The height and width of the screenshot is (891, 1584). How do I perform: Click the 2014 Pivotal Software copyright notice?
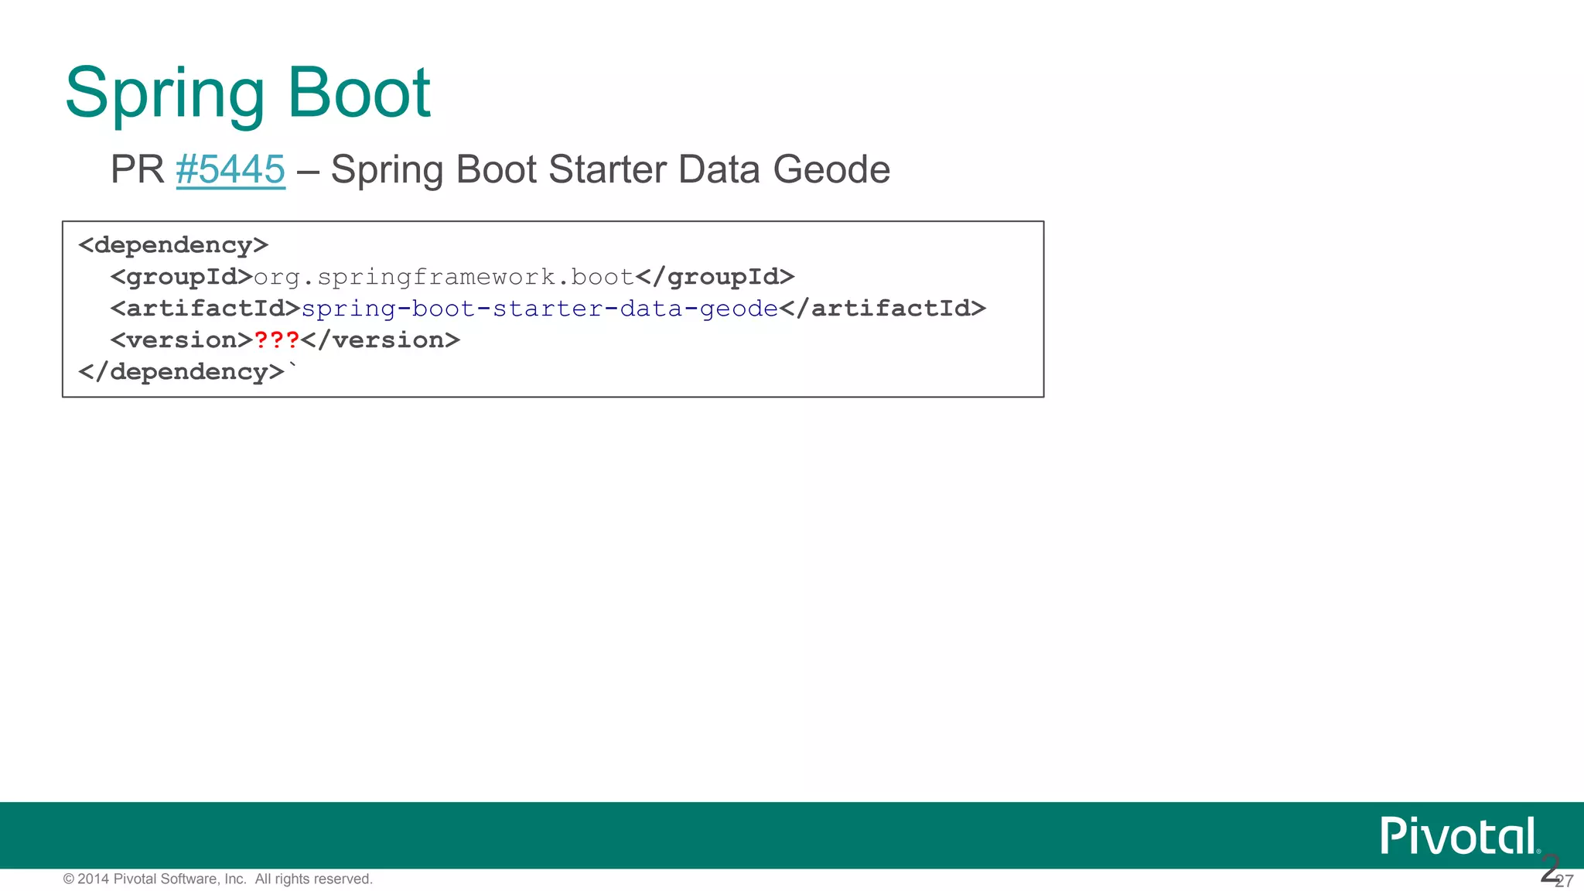218,879
